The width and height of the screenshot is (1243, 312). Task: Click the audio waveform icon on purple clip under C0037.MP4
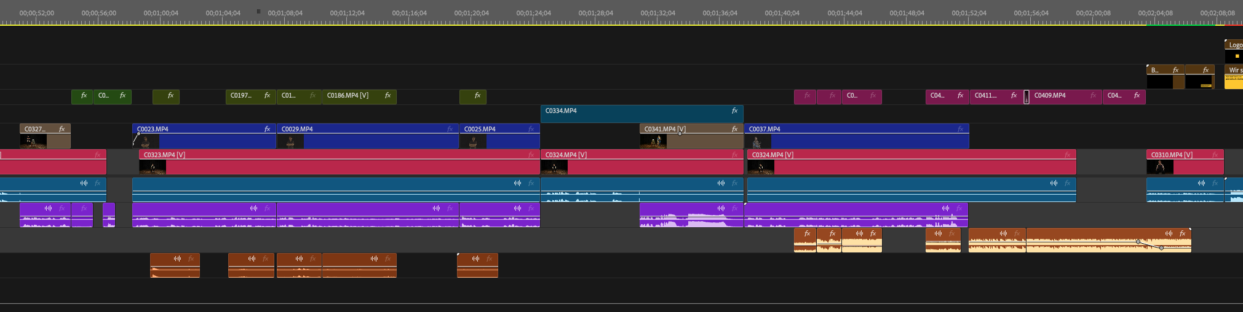click(946, 208)
